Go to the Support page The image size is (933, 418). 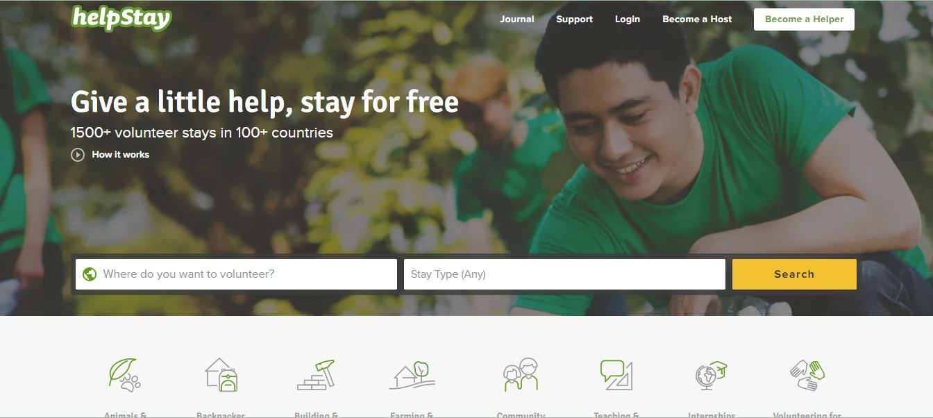coord(574,19)
